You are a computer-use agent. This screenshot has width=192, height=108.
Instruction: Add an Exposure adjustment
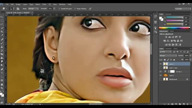(176, 37)
